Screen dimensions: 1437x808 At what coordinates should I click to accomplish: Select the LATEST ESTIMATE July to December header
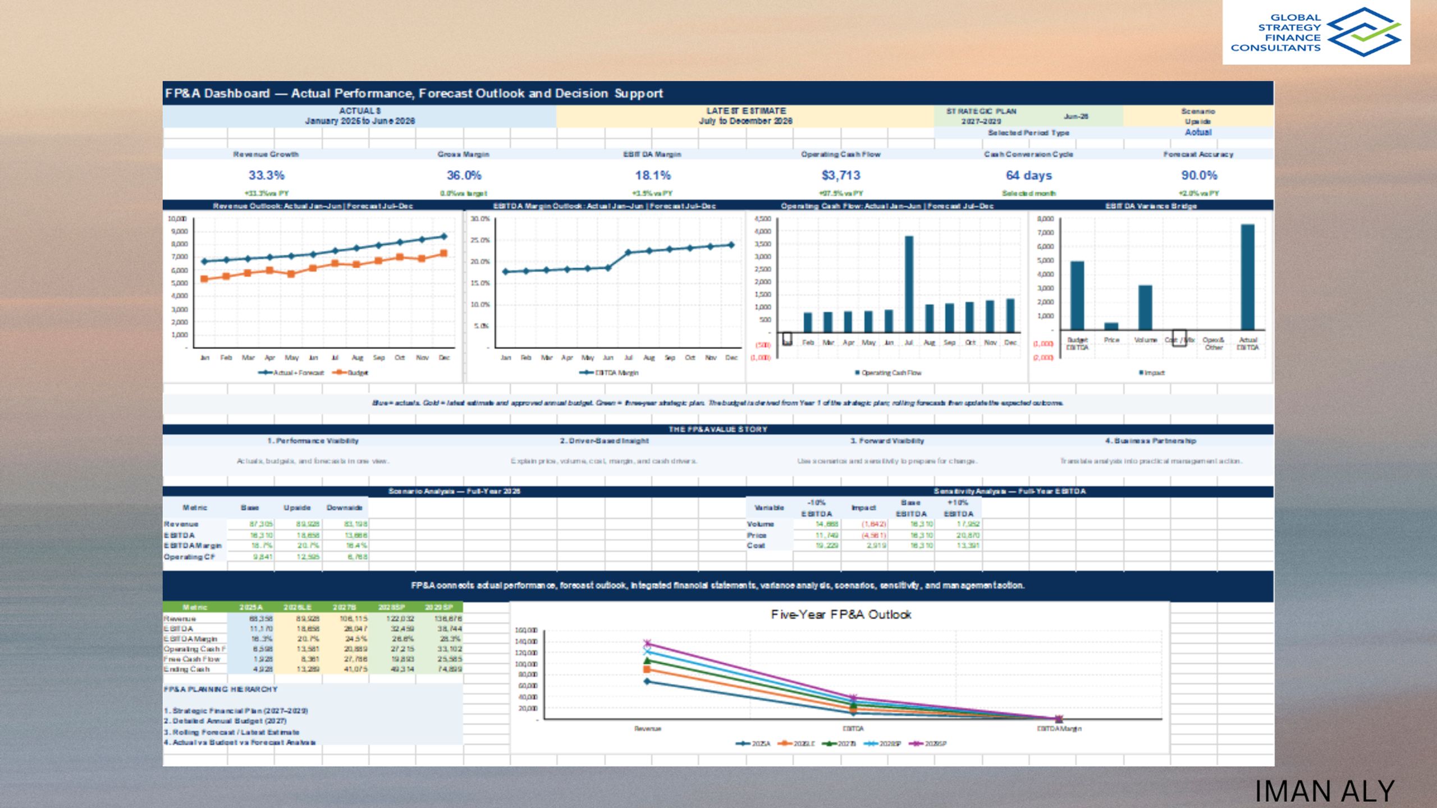click(745, 116)
